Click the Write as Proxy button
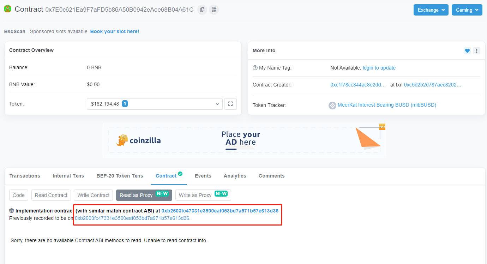487x264 pixels. point(203,195)
